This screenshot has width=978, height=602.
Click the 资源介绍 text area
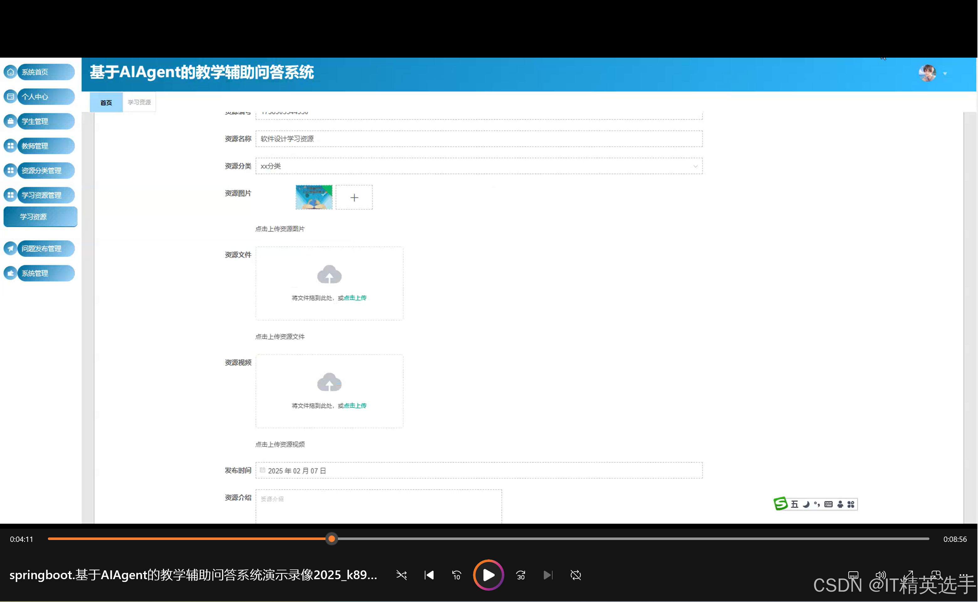click(379, 506)
